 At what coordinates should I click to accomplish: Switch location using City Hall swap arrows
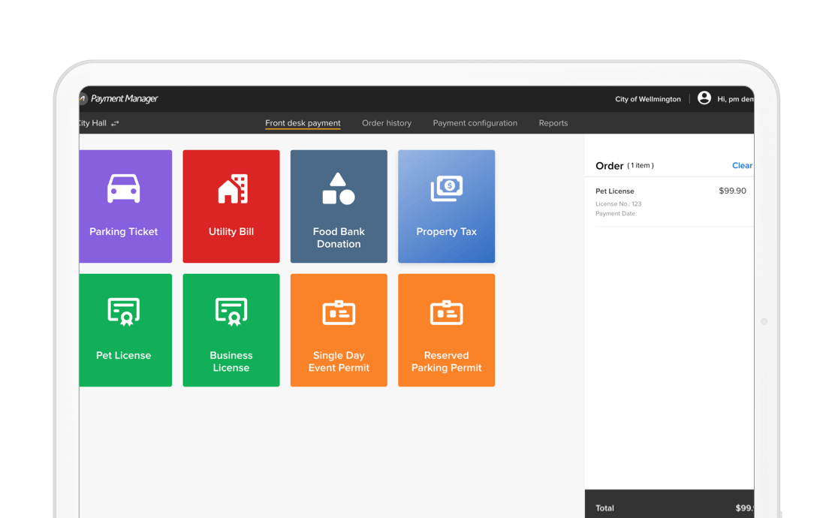[115, 123]
